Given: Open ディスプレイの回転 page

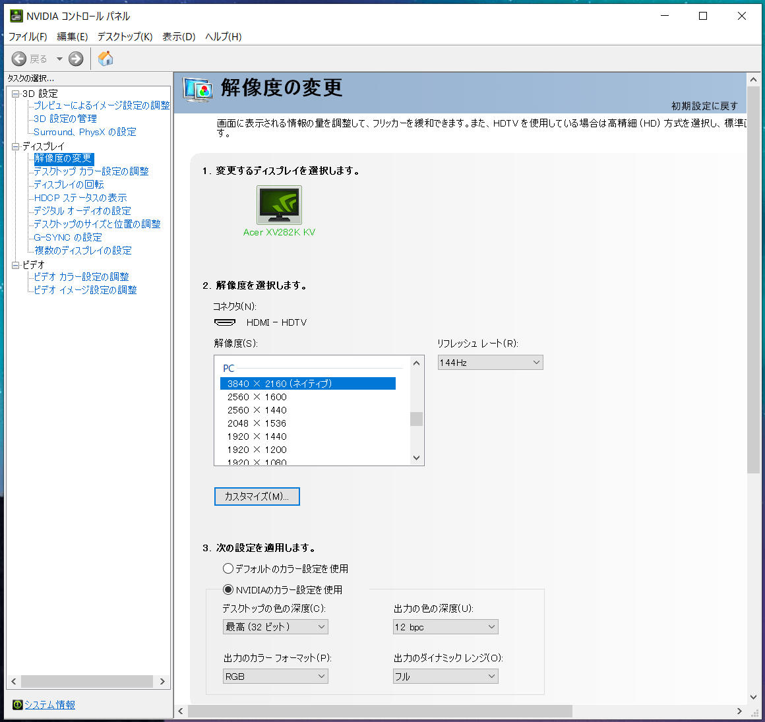Looking at the screenshot, I should [x=69, y=185].
